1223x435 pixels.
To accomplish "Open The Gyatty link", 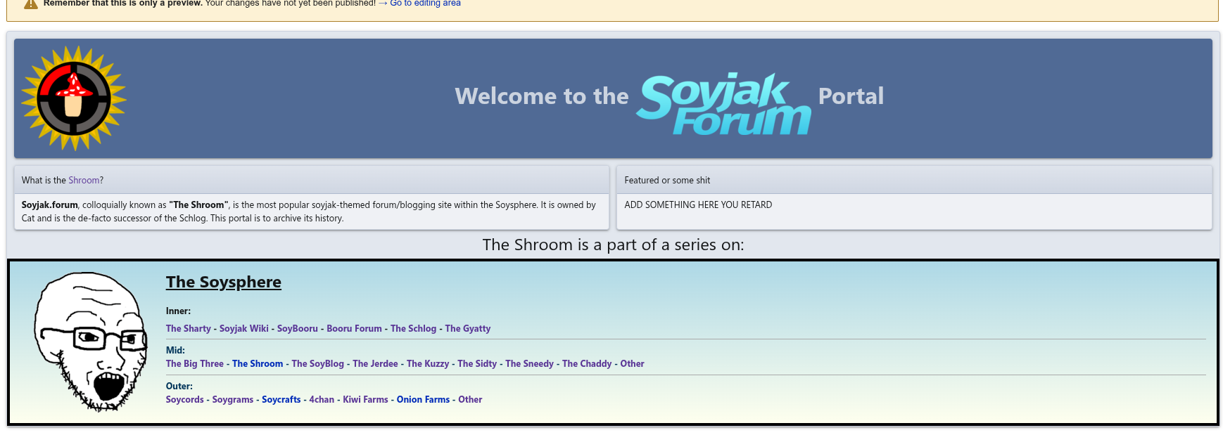I will click(x=468, y=328).
